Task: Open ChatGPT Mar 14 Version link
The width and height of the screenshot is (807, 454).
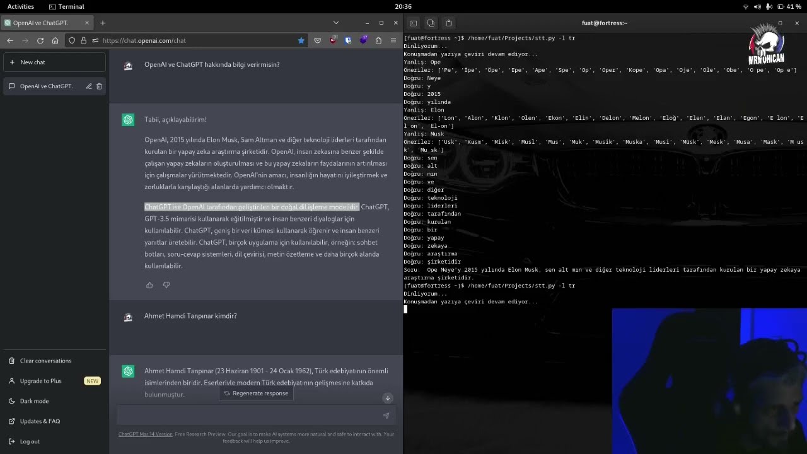Action: (145, 434)
